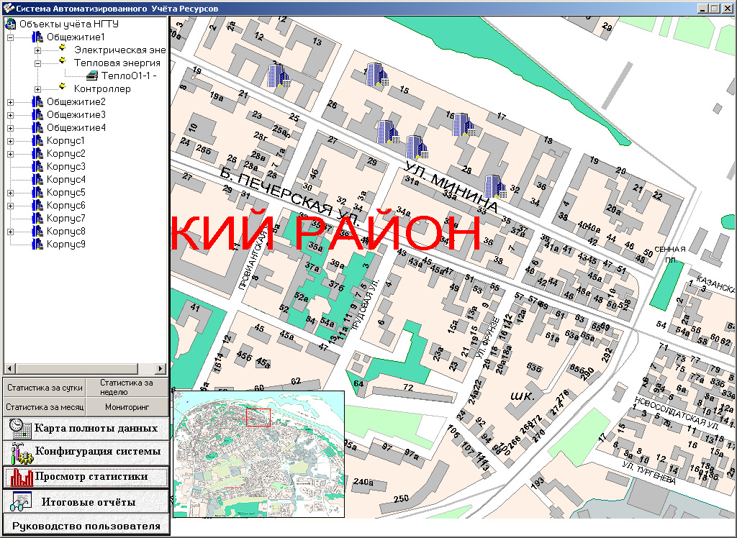This screenshot has height=538, width=737.
Task: Select the building icon near house 16
Action: click(x=464, y=124)
